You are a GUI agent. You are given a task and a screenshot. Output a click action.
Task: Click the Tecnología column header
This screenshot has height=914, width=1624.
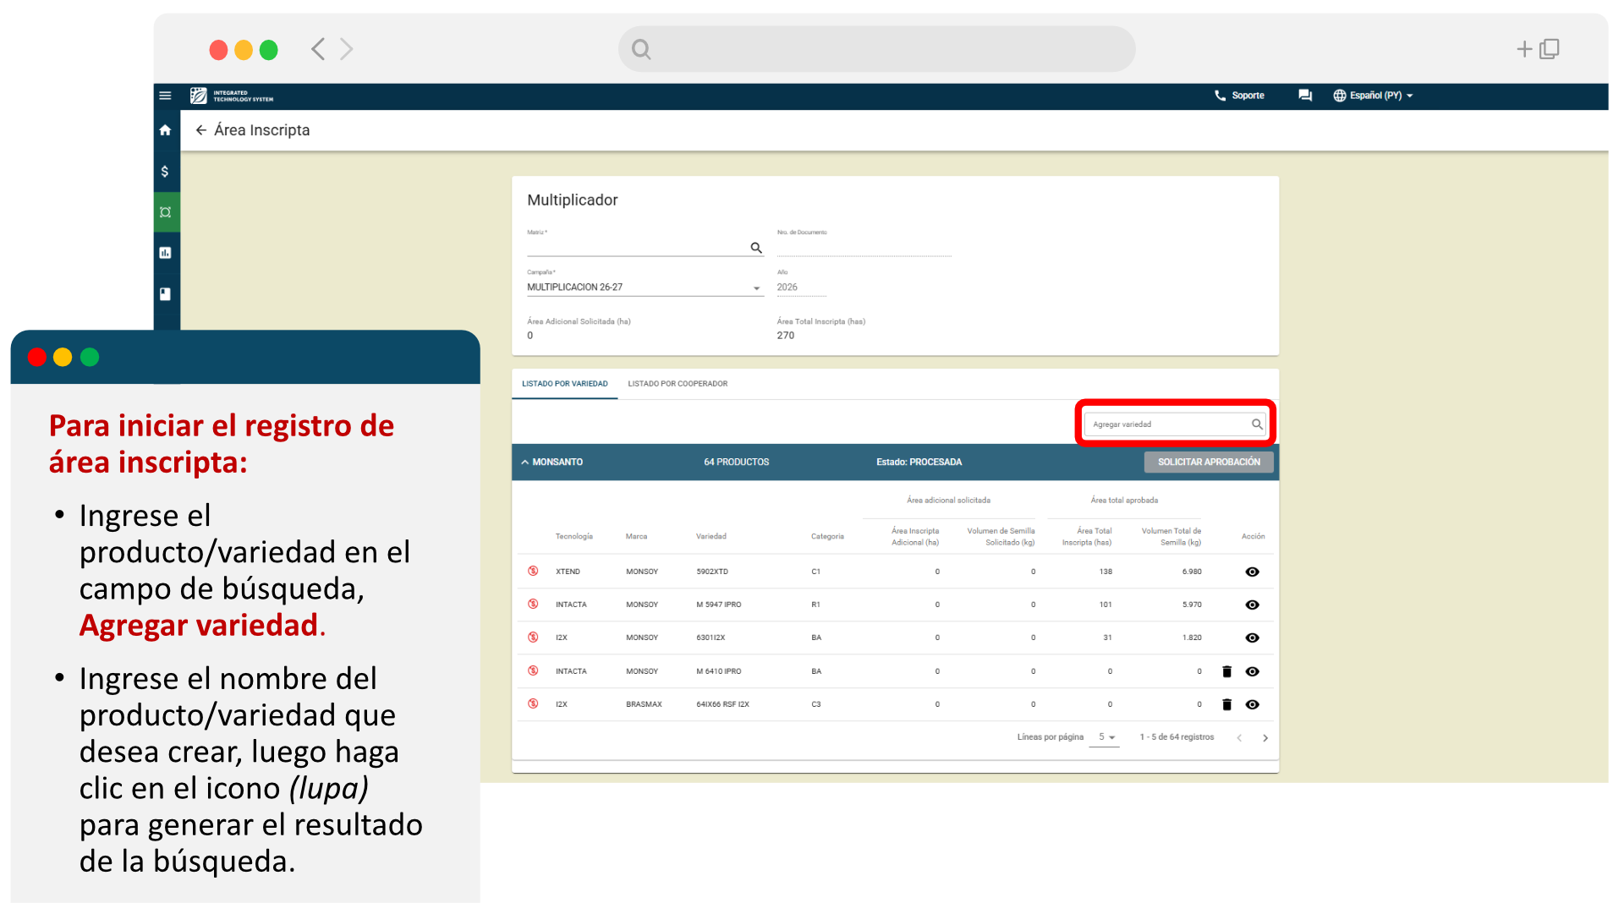(574, 537)
